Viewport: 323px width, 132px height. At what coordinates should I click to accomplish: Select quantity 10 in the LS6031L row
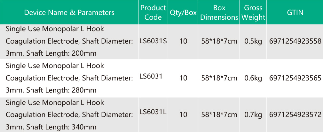click(183, 115)
